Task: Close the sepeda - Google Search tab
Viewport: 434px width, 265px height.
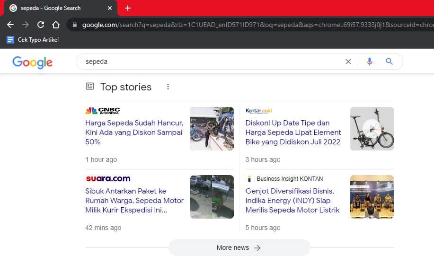Action: coord(110,8)
